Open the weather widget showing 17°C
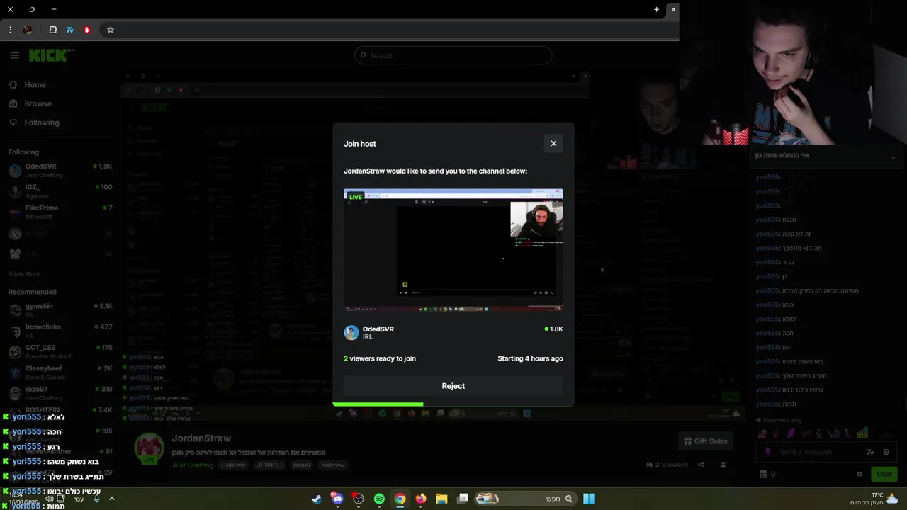Image resolution: width=907 pixels, height=510 pixels. pos(874,499)
